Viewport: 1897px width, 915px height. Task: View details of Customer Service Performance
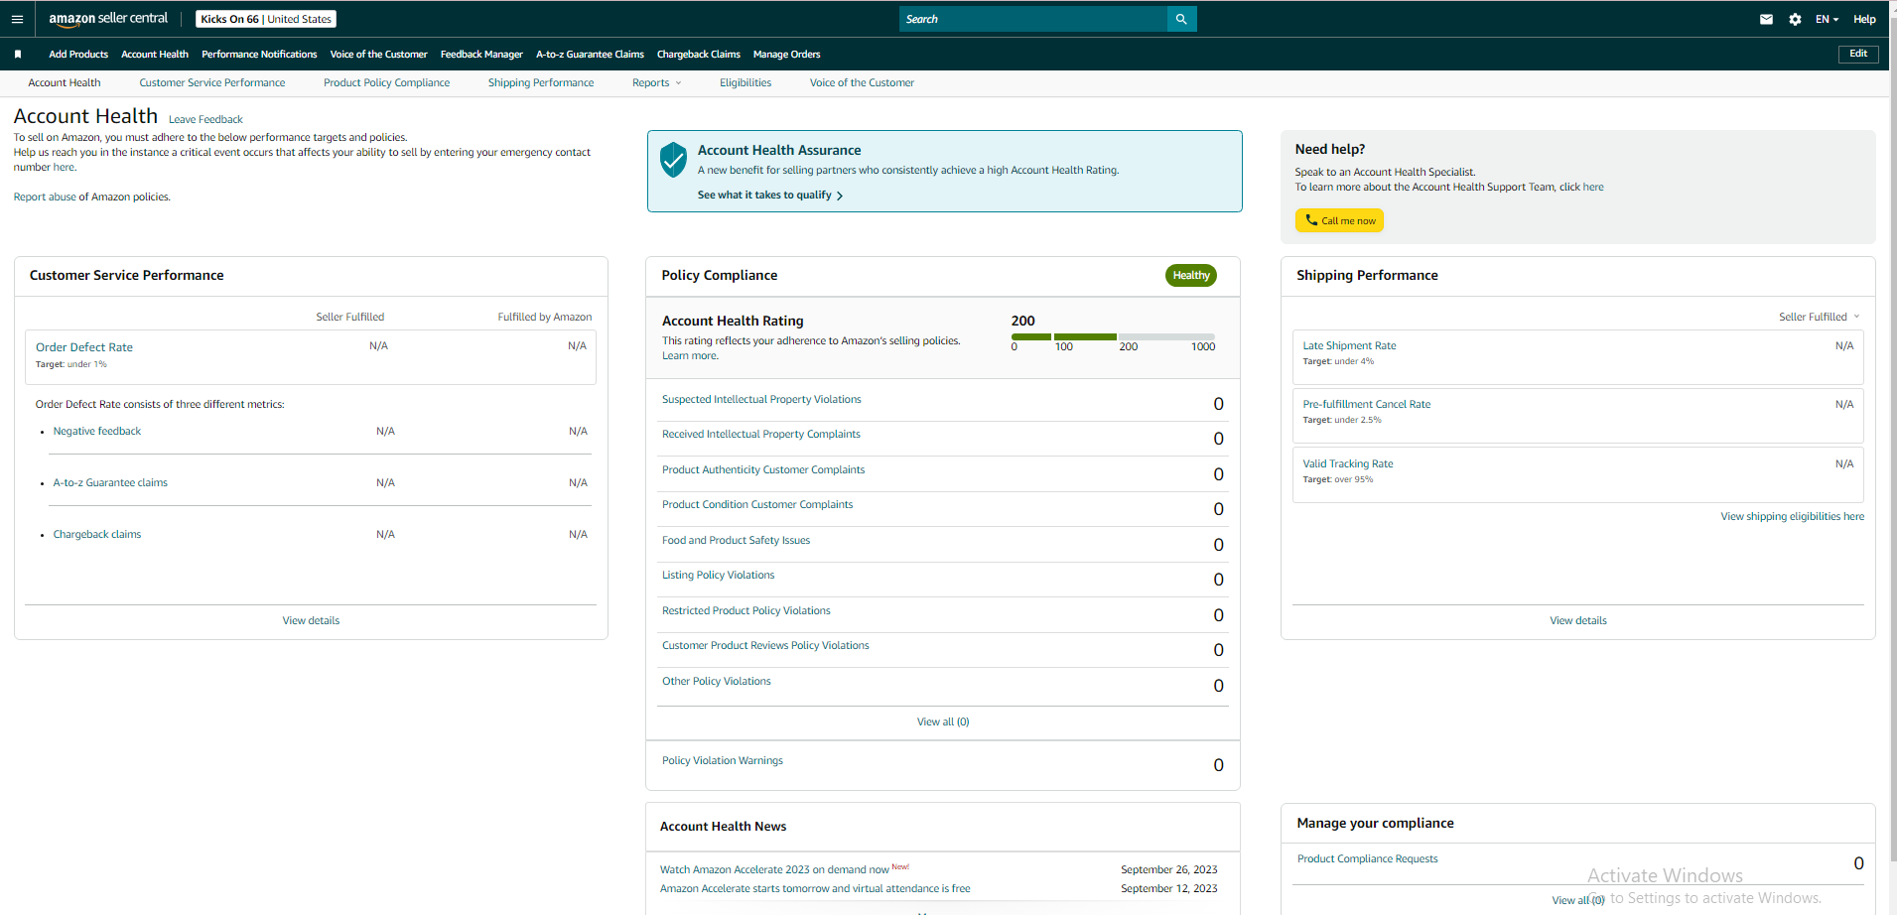[311, 621]
